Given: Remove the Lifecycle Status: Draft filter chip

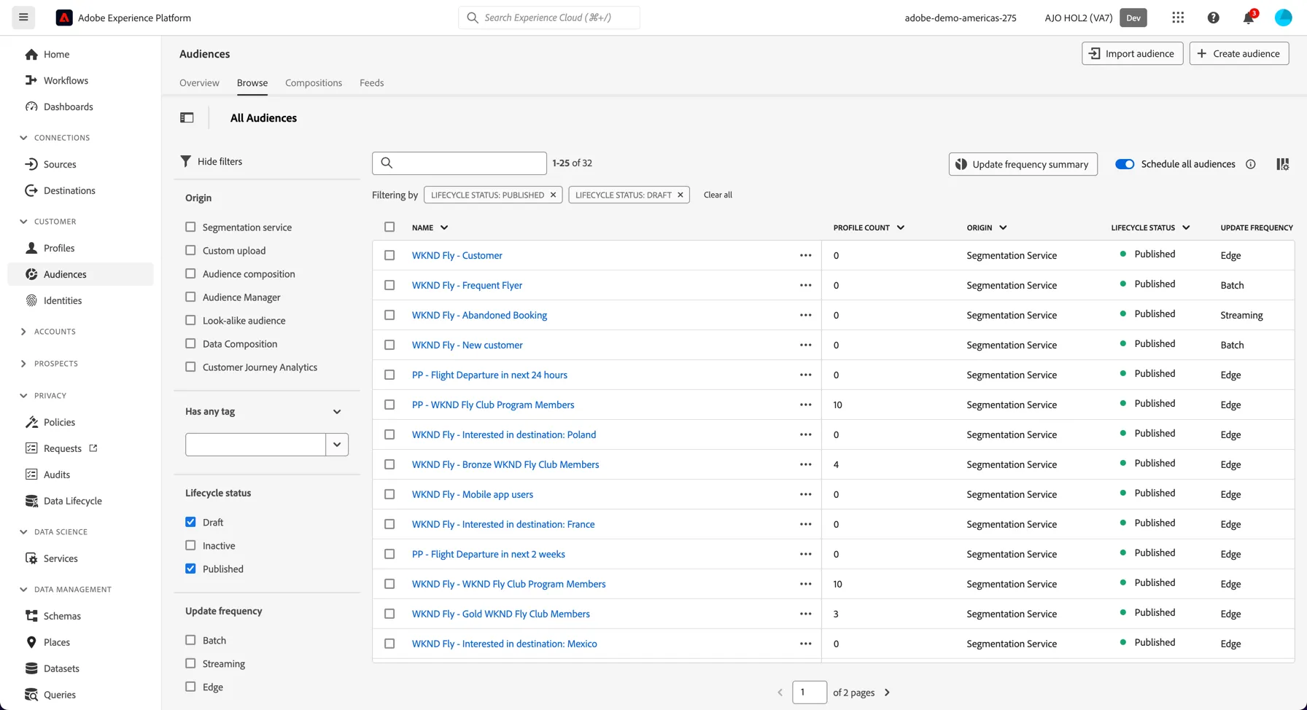Looking at the screenshot, I should pos(680,195).
